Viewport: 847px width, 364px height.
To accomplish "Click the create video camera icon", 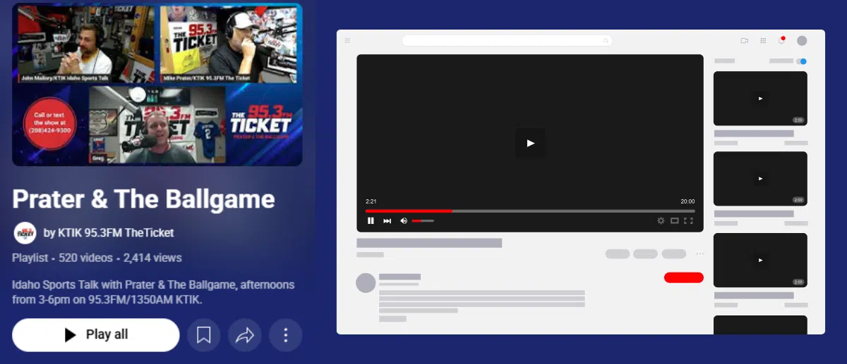I will tap(745, 41).
